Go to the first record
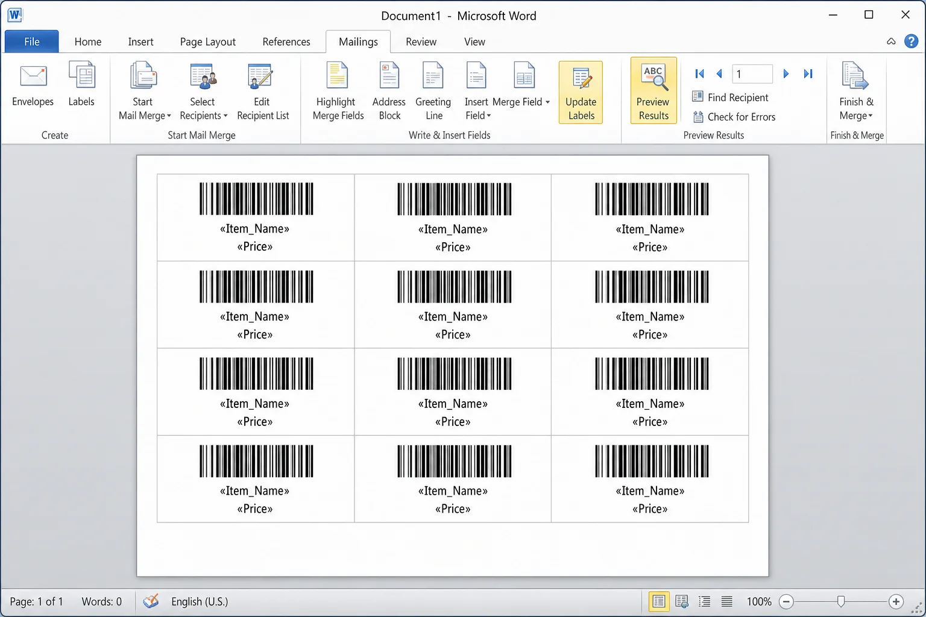The width and height of the screenshot is (926, 617). coord(699,74)
